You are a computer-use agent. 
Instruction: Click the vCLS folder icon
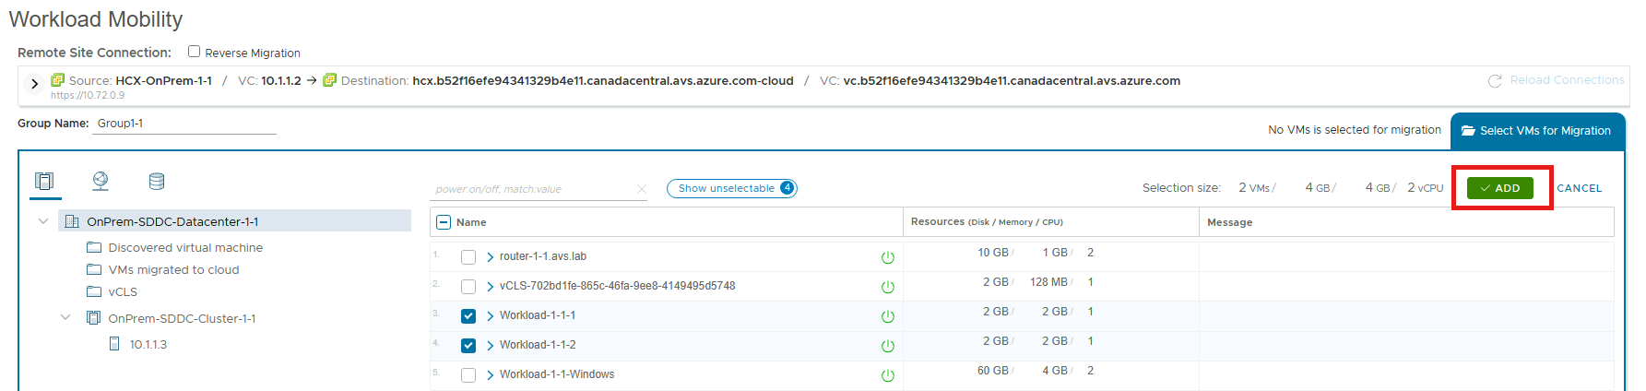coord(94,291)
